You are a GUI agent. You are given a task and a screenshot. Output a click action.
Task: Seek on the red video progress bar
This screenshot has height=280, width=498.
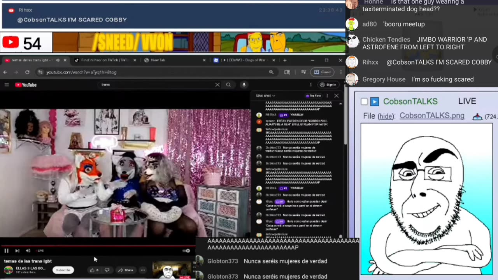tap(97, 246)
